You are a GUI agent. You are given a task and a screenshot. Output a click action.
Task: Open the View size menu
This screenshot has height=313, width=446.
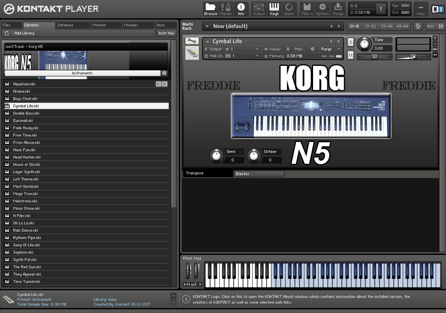coord(421,9)
